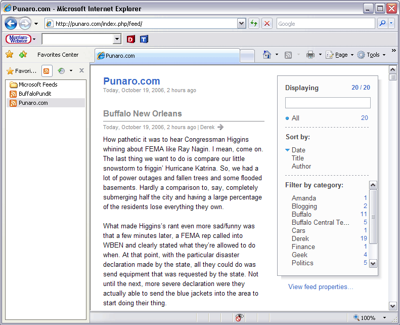Viewport: 400px width, 325px height.
Task: Click the search magnifier button
Action: [x=382, y=23]
